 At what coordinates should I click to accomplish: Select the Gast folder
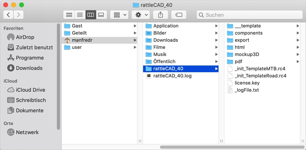[x=99, y=26]
